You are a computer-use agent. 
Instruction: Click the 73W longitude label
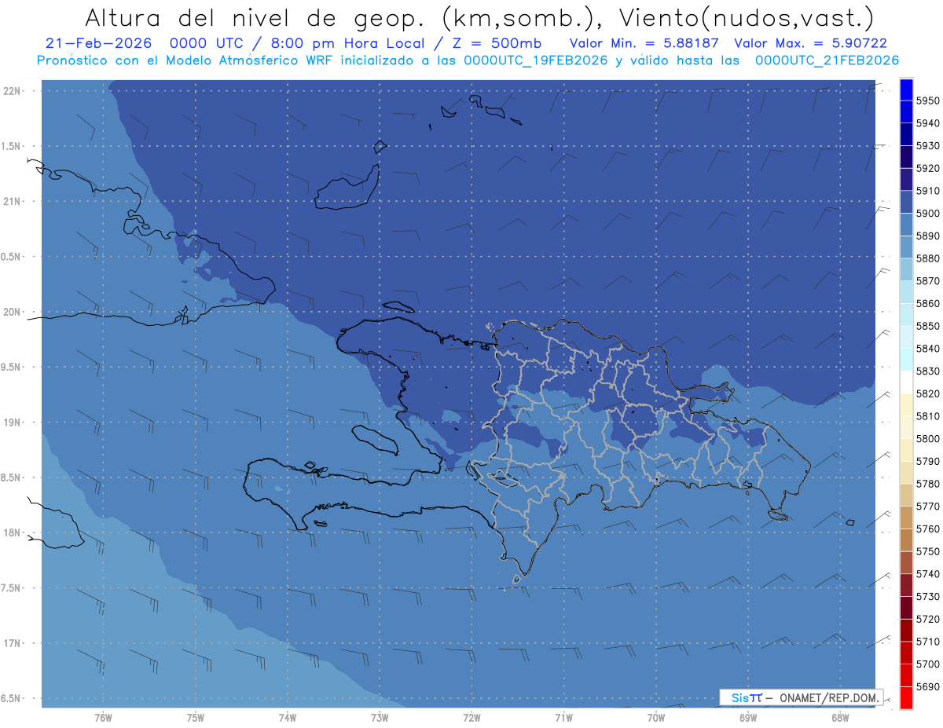pyautogui.click(x=380, y=717)
